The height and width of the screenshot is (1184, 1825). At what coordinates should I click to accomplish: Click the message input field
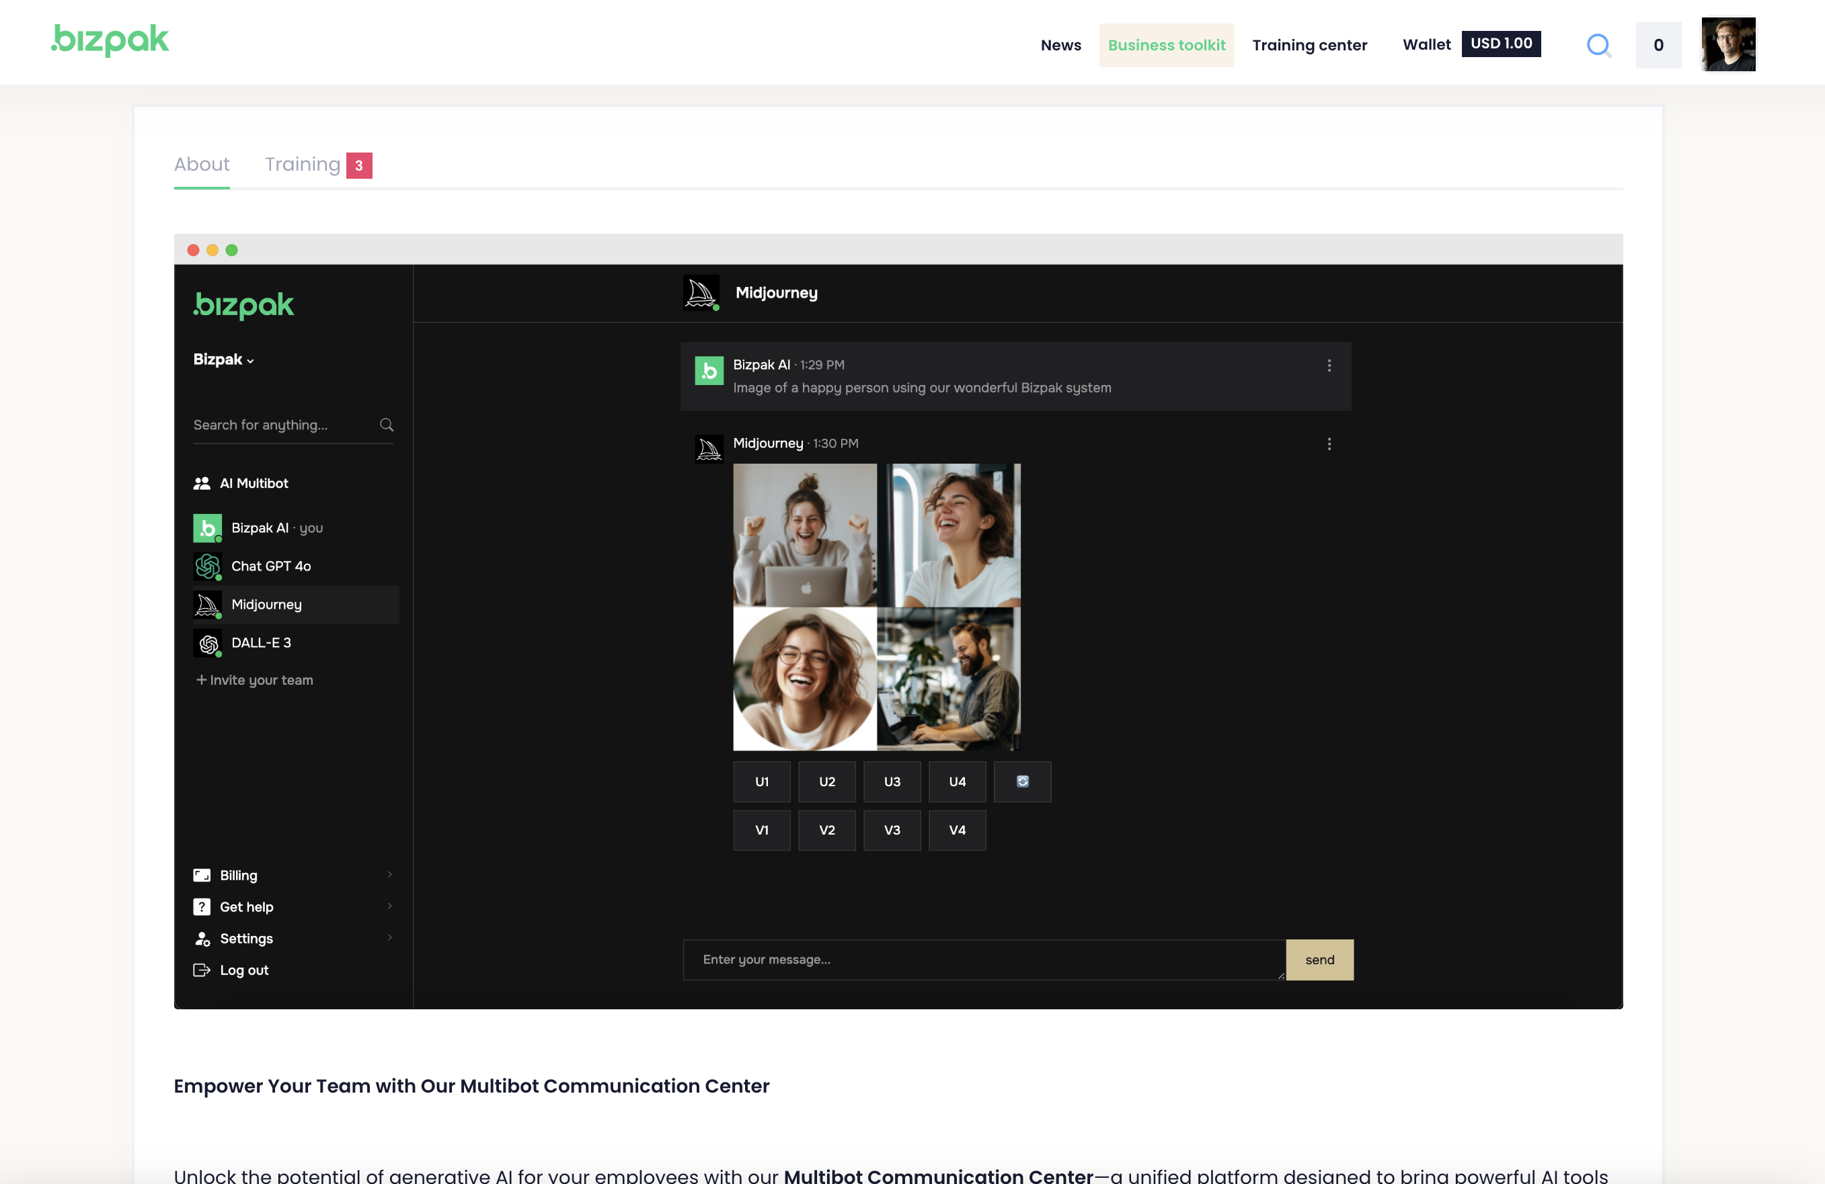[x=982, y=960]
